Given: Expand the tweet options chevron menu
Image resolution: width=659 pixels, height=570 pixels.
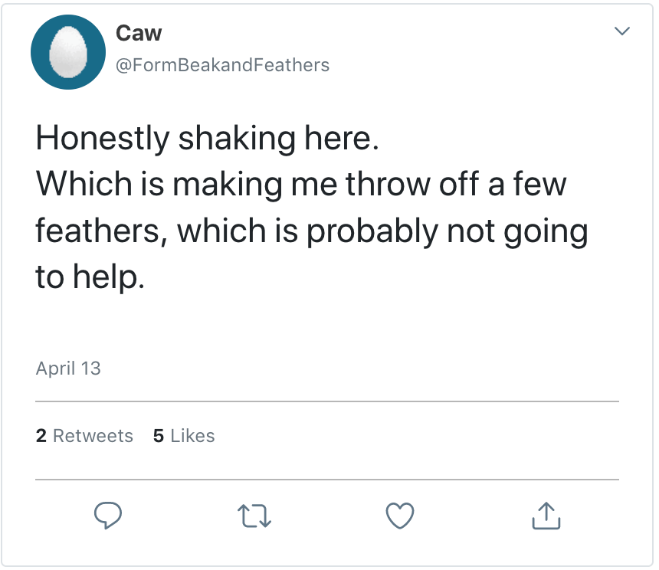Looking at the screenshot, I should pos(622,31).
